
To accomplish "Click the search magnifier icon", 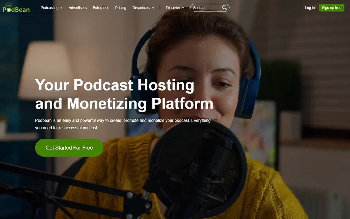I will (x=225, y=8).
